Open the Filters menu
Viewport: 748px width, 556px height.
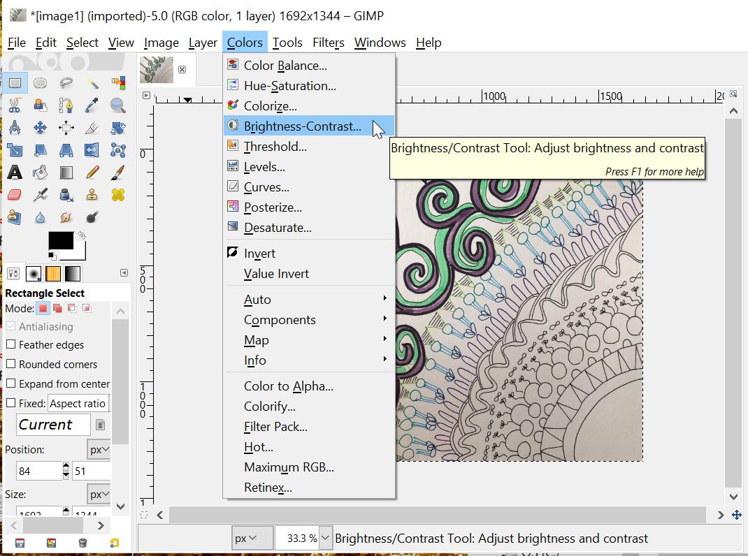(x=328, y=43)
